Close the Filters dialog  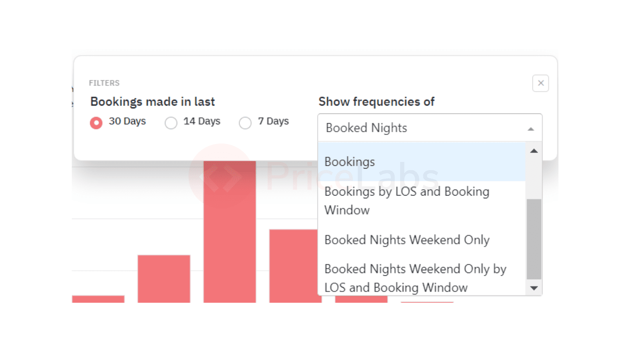point(540,83)
